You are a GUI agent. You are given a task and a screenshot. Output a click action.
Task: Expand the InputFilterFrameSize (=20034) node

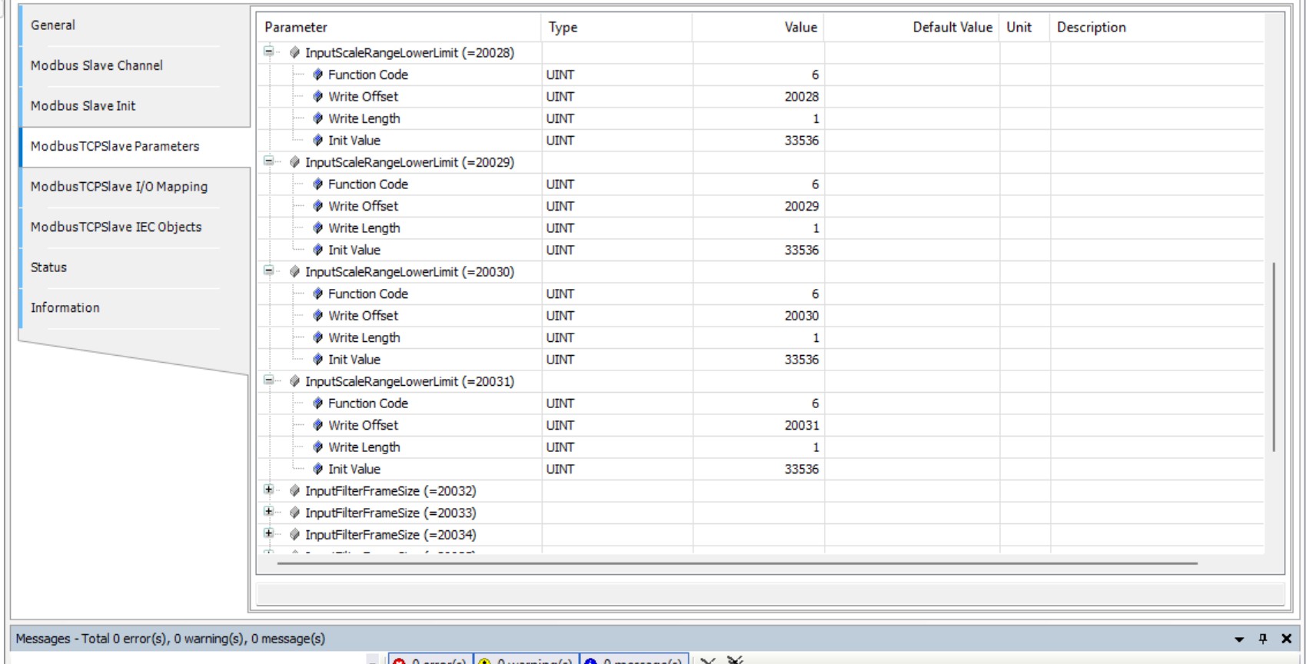pos(268,534)
